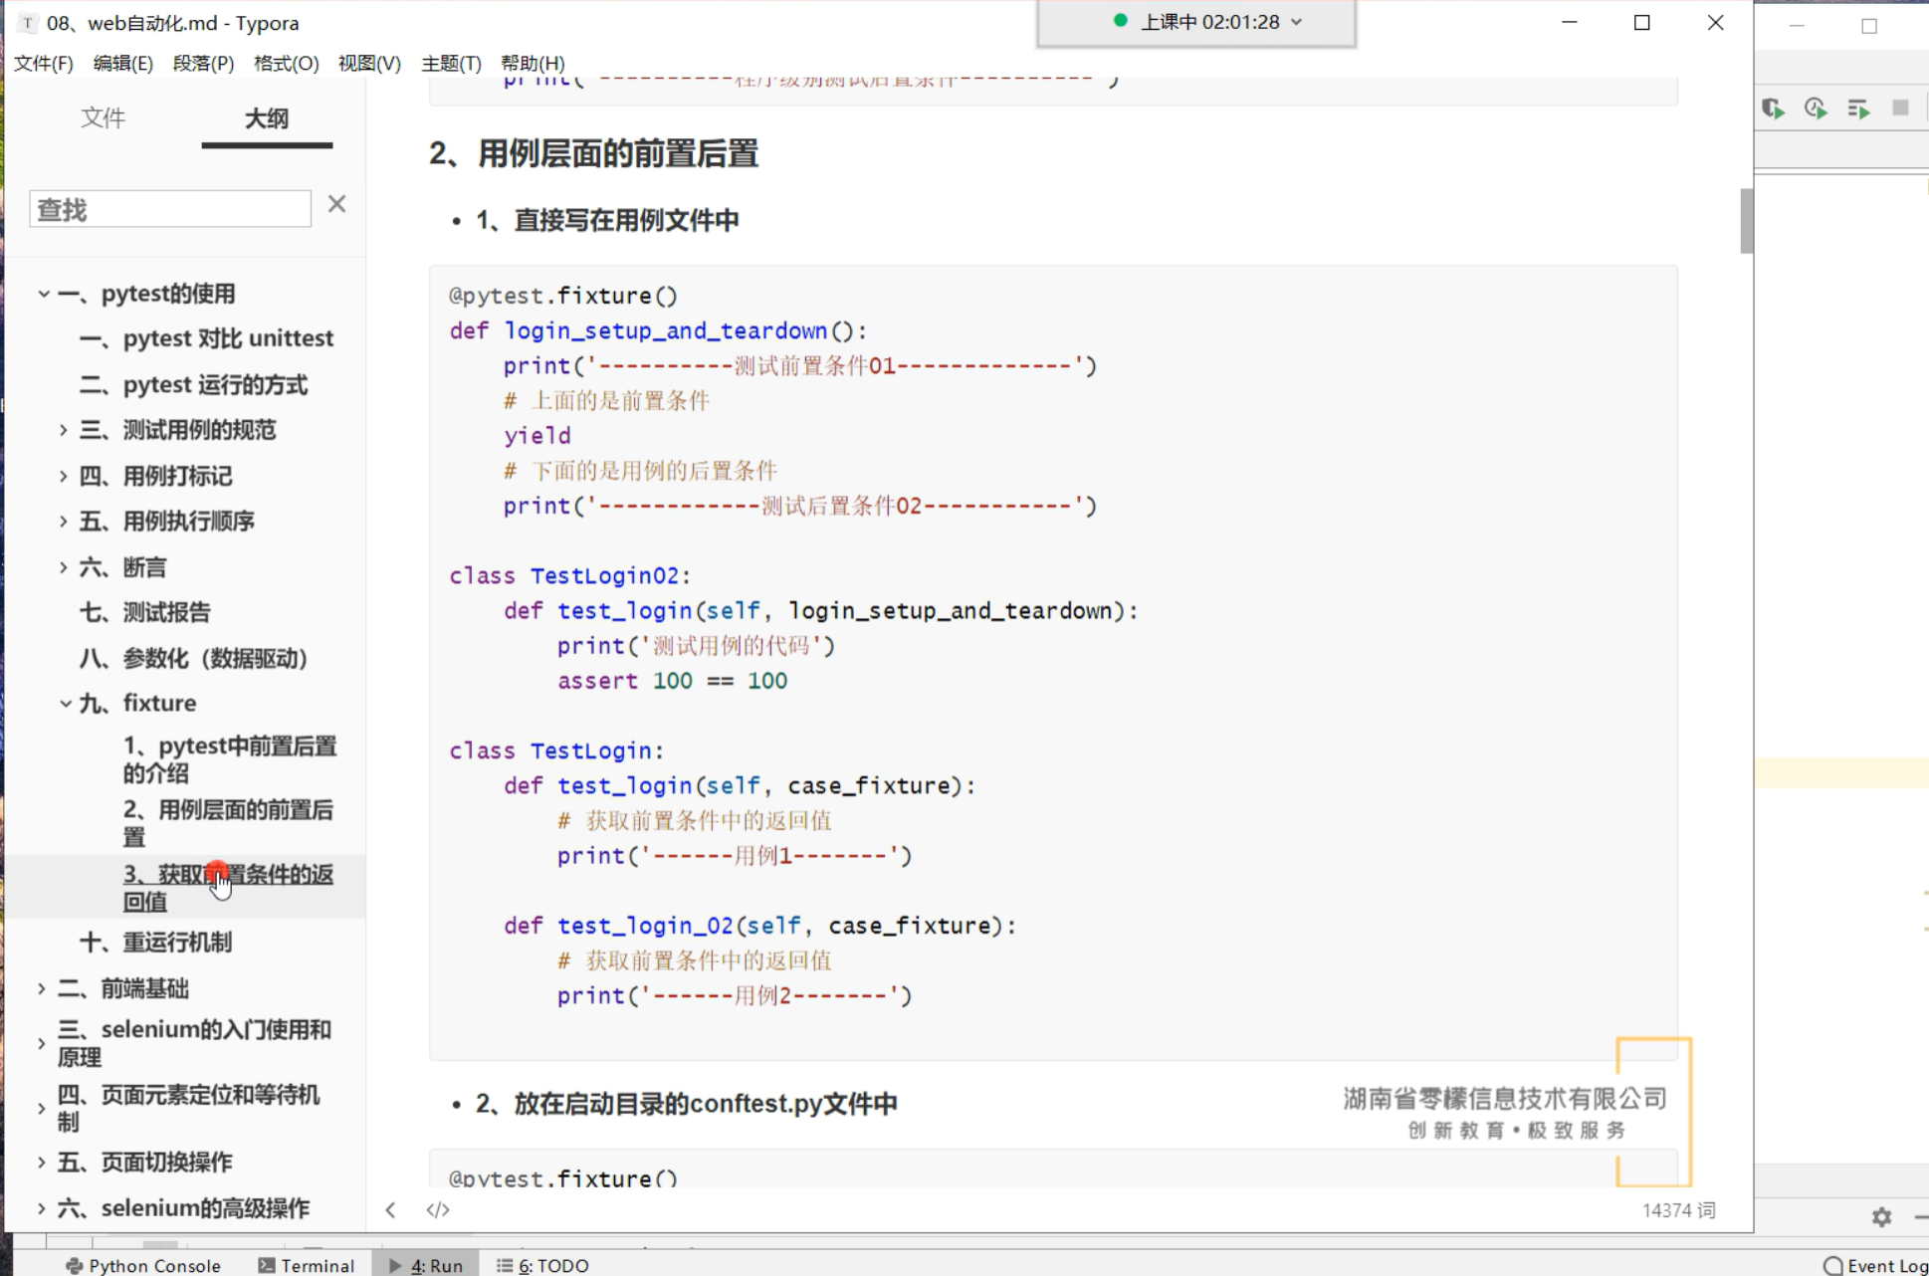Clear the outline search with X
1929x1276 pixels.
pyautogui.click(x=336, y=204)
